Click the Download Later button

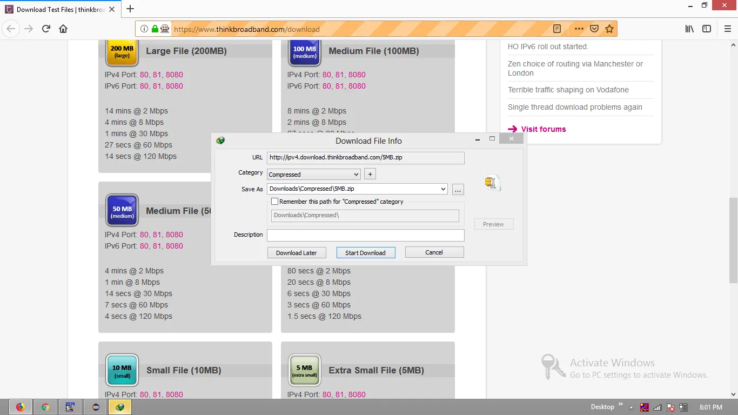296,252
